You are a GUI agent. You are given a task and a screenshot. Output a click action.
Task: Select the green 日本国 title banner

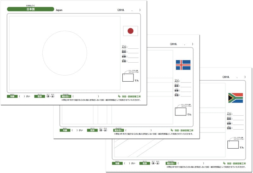click(x=30, y=9)
